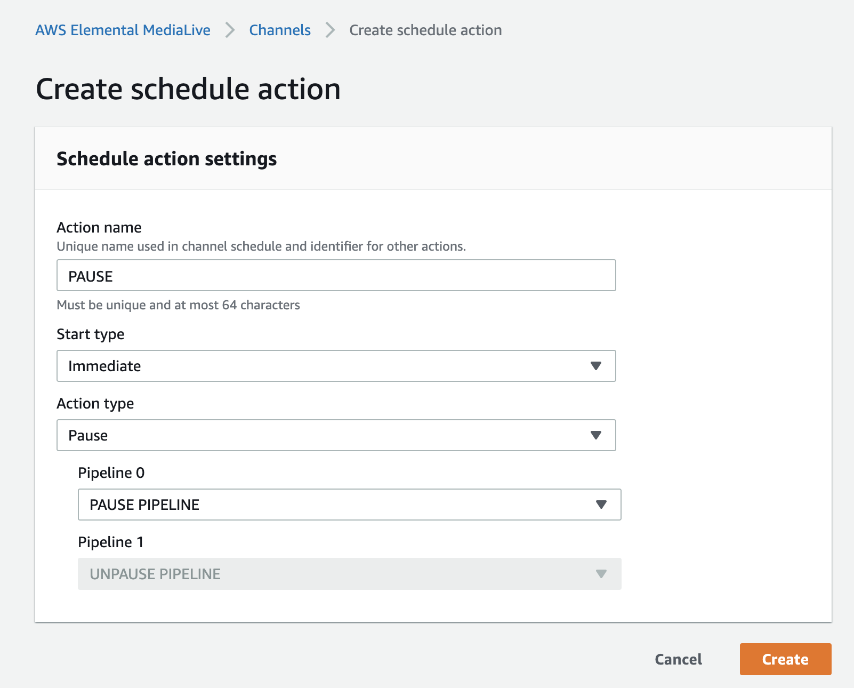Click the chevron separator after AWS Elemental MediaLive
The width and height of the screenshot is (854, 688).
pos(230,30)
